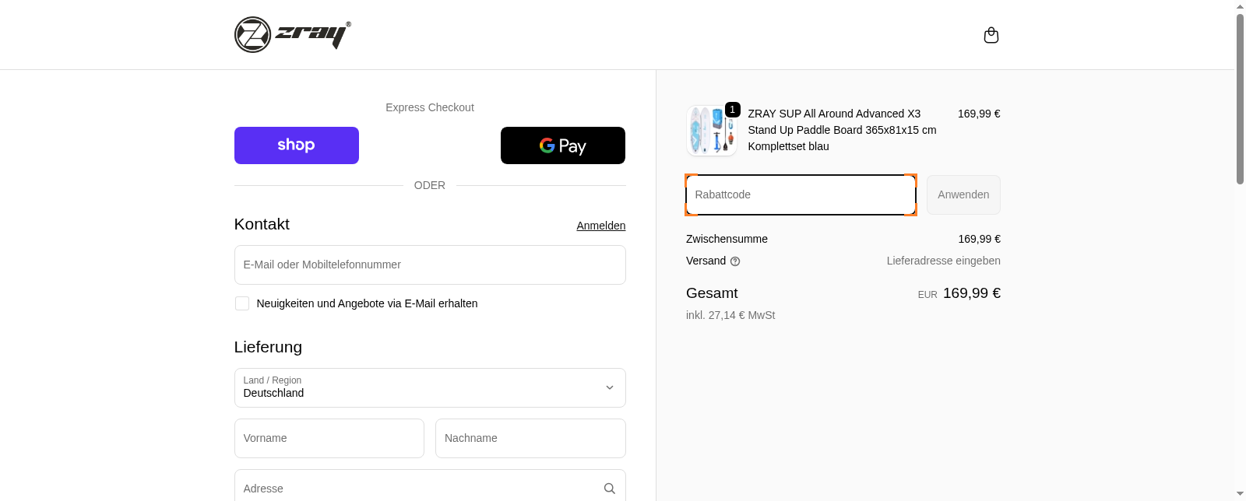1246x501 pixels.
Task: Focus the Adresse input field
Action: 430,485
